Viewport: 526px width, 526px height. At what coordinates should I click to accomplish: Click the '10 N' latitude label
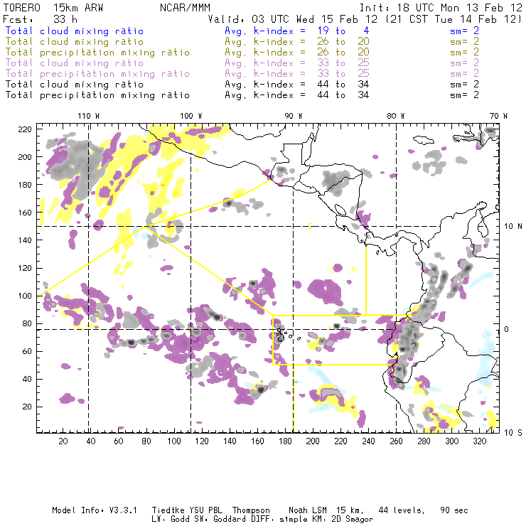[x=513, y=227]
